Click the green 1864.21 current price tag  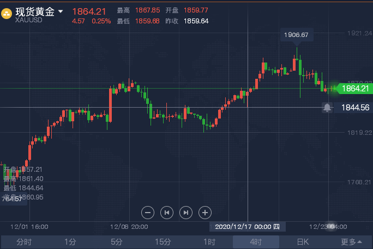(x=355, y=89)
